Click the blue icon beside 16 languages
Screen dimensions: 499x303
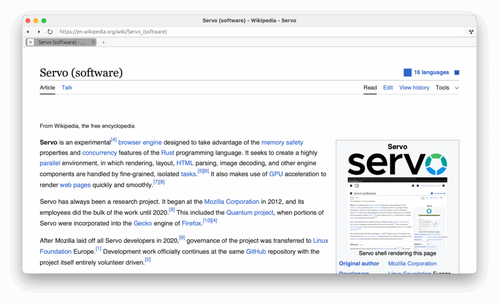coord(407,72)
